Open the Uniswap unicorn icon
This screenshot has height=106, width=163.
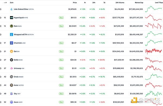(11, 68)
